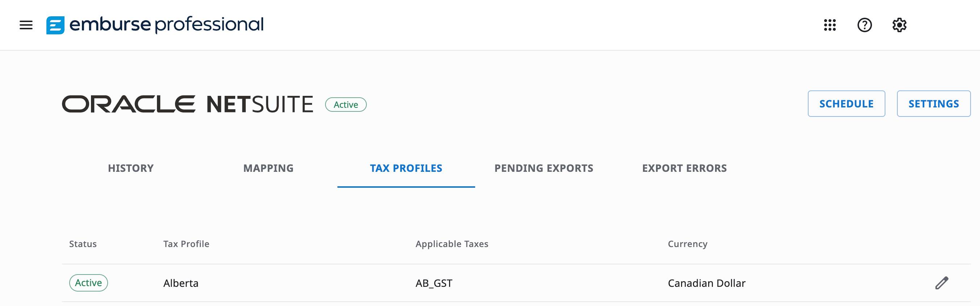Click the Status column header

tap(83, 244)
